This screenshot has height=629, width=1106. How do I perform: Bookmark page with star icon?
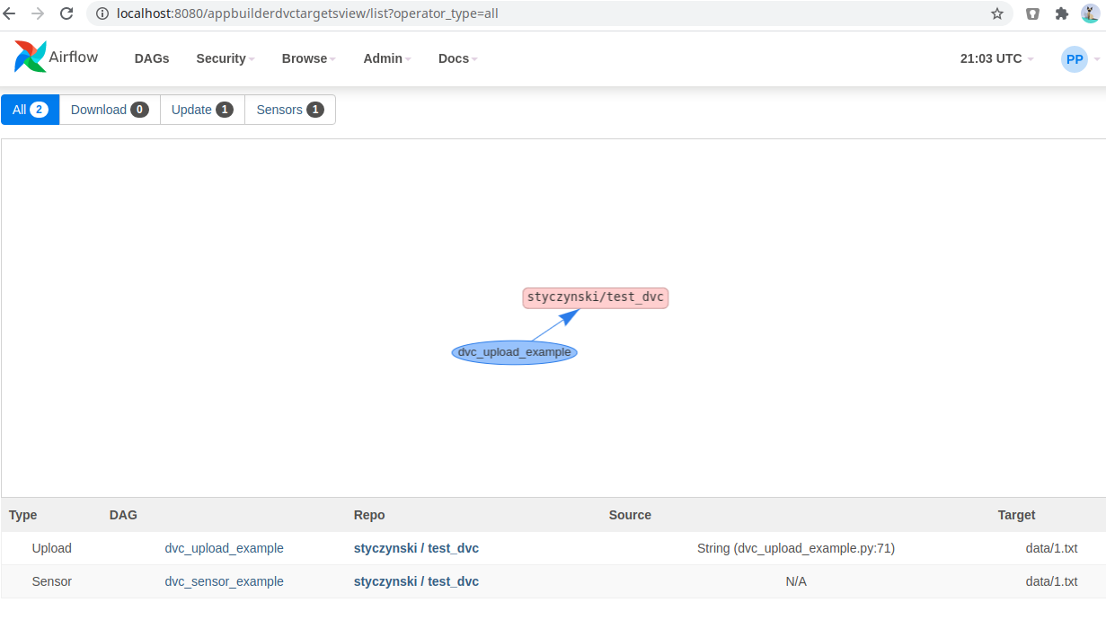tap(997, 13)
